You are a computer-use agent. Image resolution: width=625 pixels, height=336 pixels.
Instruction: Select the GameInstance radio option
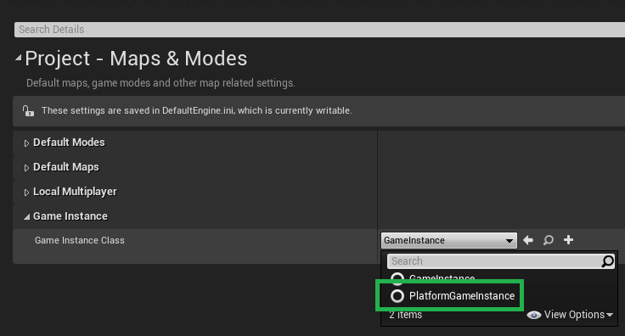pyautogui.click(x=397, y=277)
